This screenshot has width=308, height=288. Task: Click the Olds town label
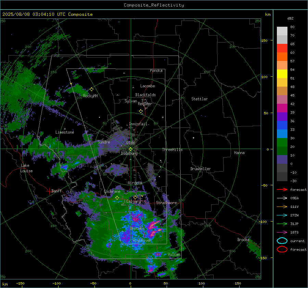(x=130, y=143)
